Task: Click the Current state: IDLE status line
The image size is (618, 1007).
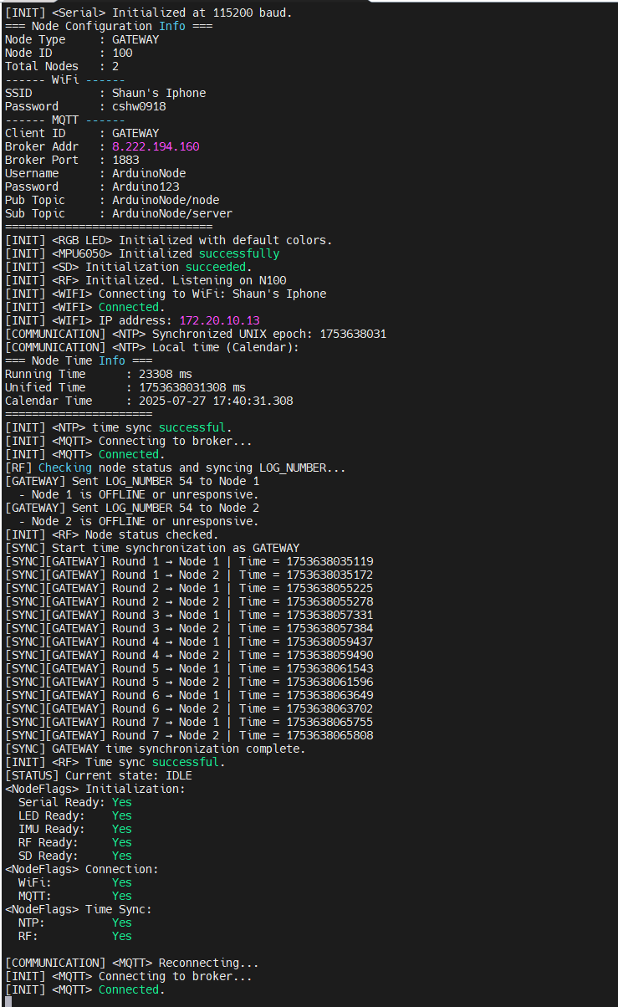Action: click(99, 775)
